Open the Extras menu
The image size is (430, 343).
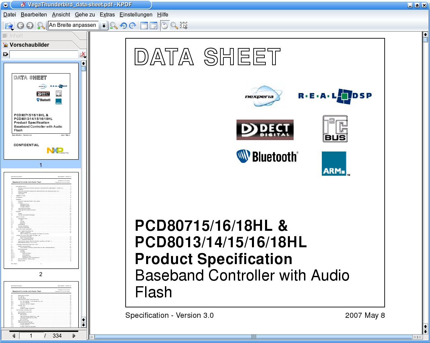coord(107,15)
